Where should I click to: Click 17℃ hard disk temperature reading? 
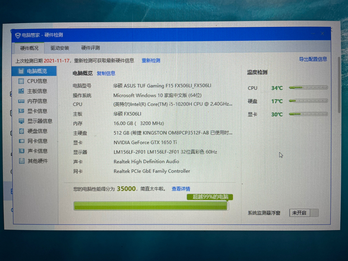[277, 101]
